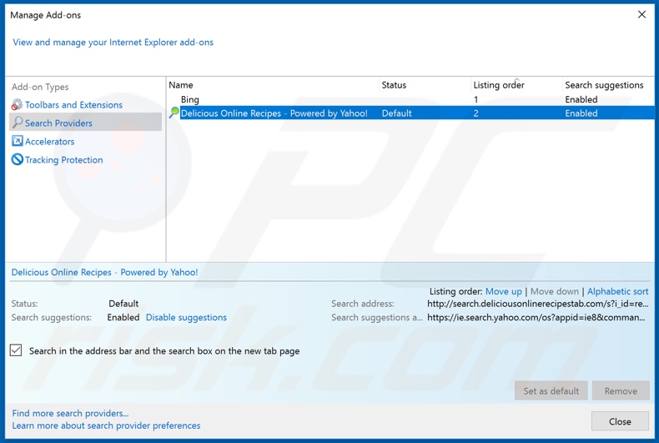Select Delicious Online Recipes provider row
Screen dimensions: 659x443
tap(410, 113)
